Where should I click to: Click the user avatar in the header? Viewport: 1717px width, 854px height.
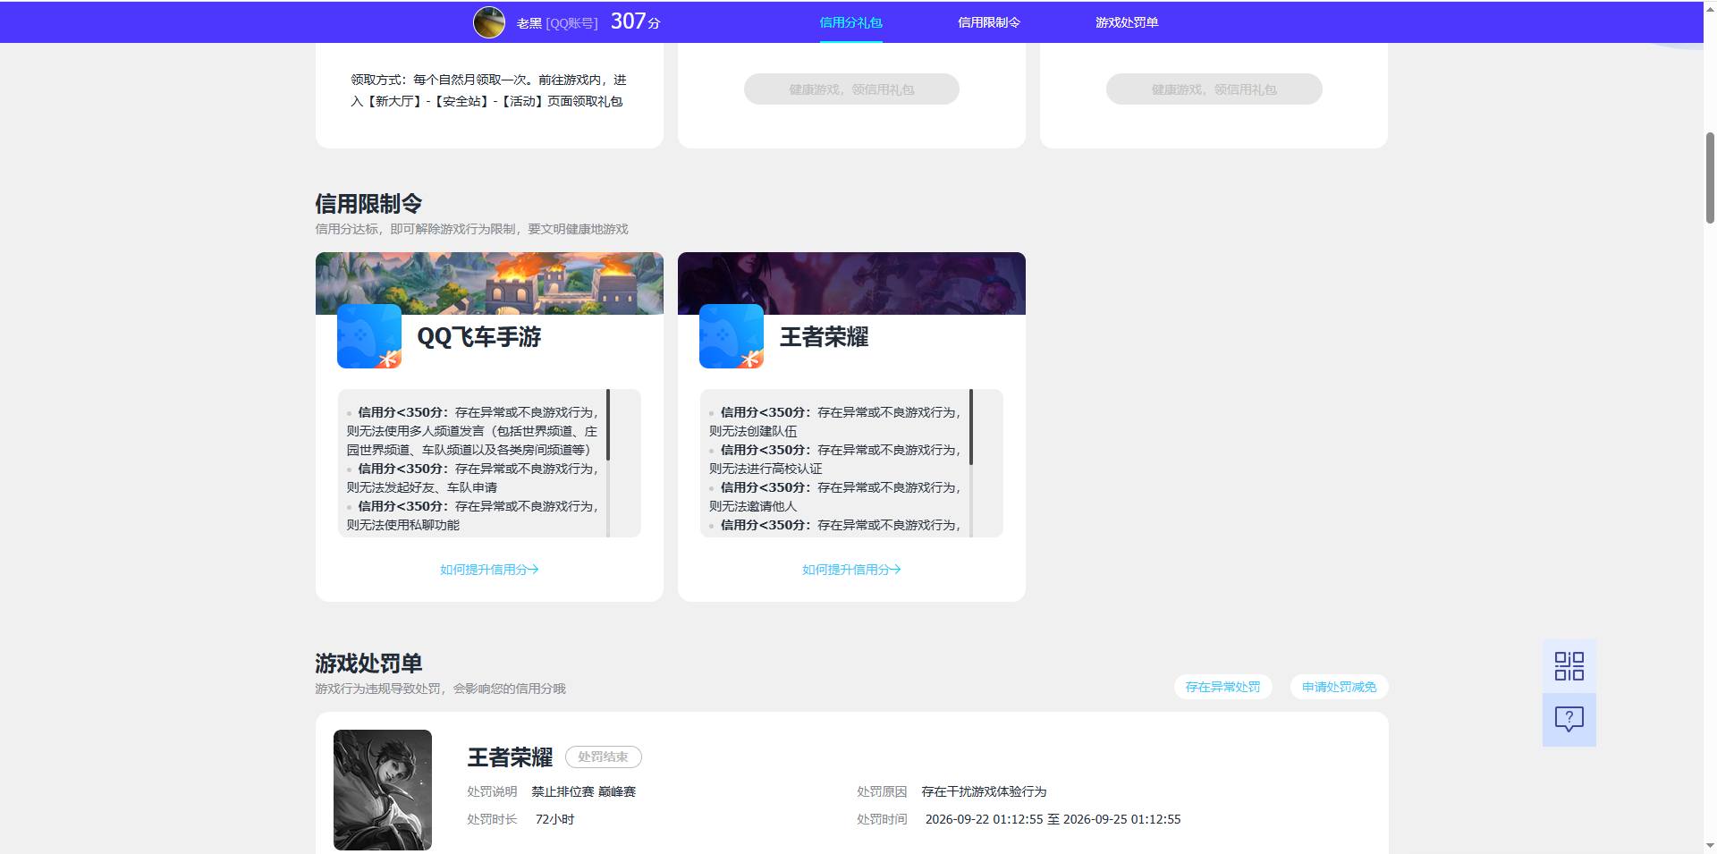[489, 22]
